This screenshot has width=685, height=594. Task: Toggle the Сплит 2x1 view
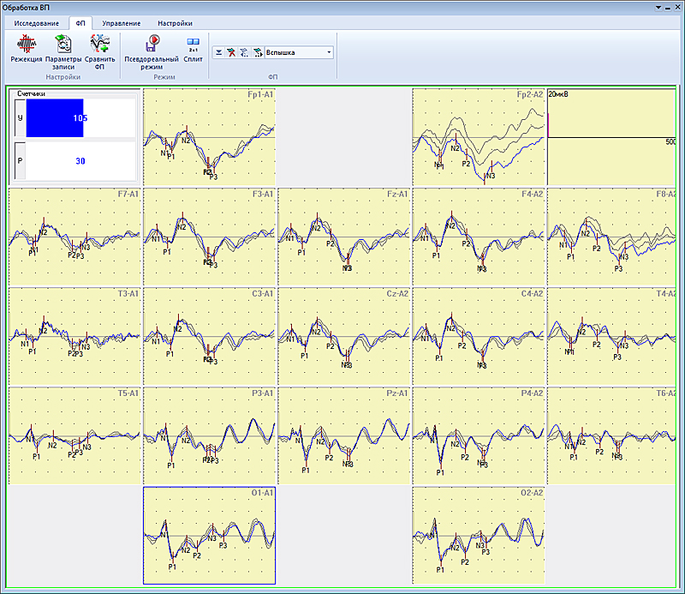coord(194,49)
